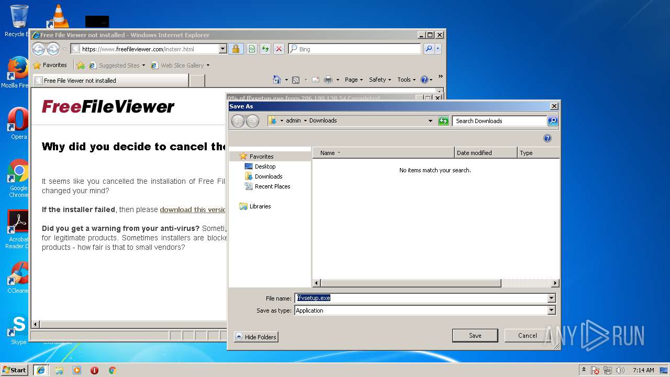
Task: Click the IE Forward navigation button
Action: [x=53, y=49]
